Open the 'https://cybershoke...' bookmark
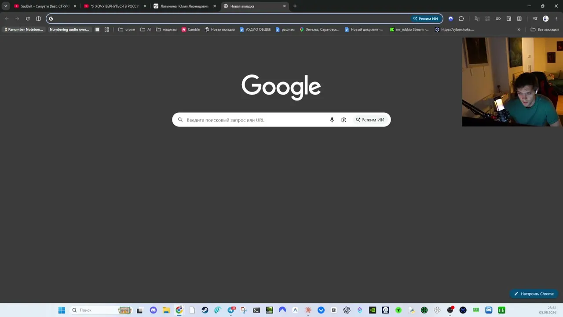Viewport: 563px width, 317px height. pyautogui.click(x=454, y=29)
